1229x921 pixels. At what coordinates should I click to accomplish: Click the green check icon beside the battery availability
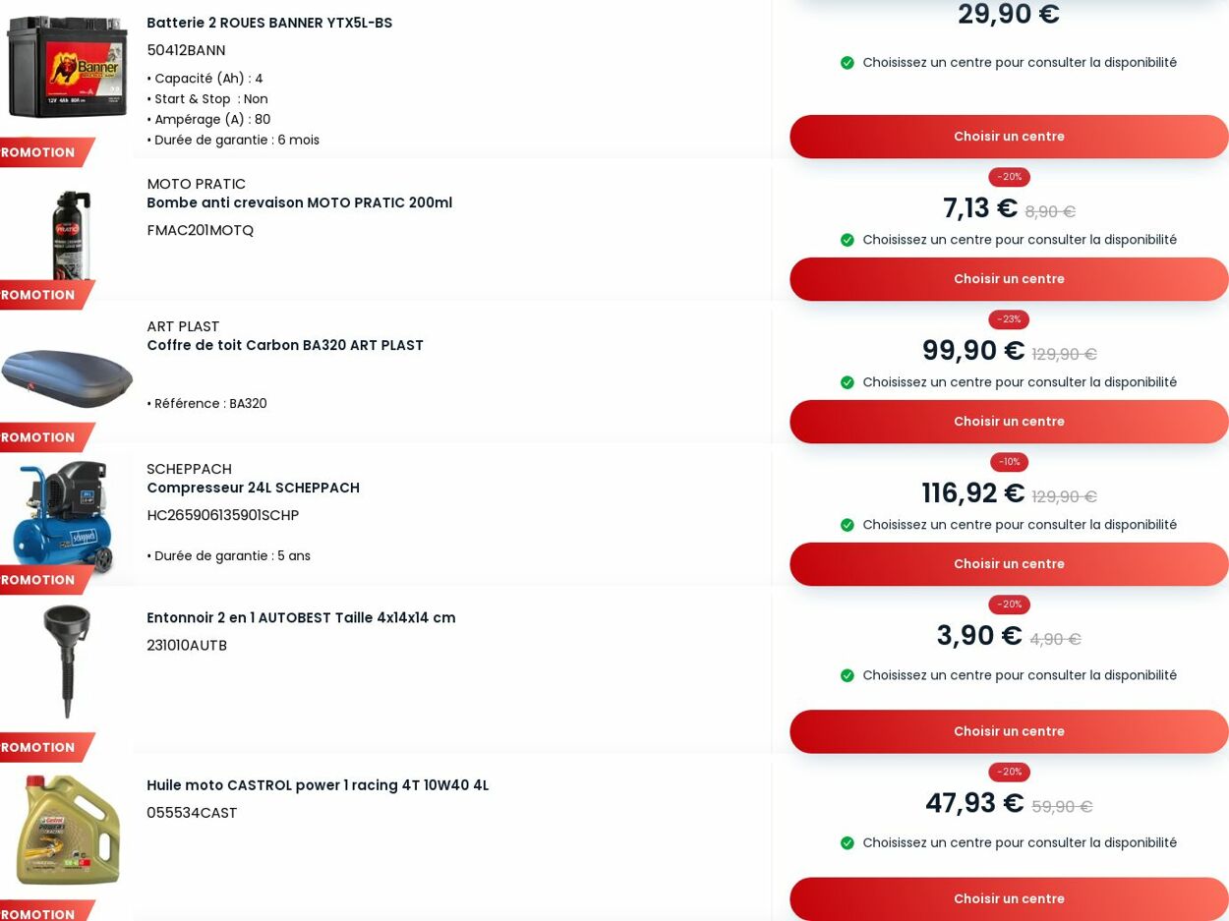(x=848, y=63)
